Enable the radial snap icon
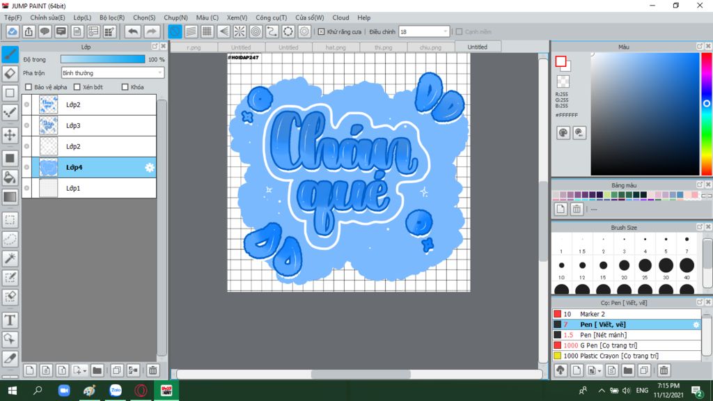Image resolution: width=713 pixels, height=401 pixels. click(x=240, y=31)
